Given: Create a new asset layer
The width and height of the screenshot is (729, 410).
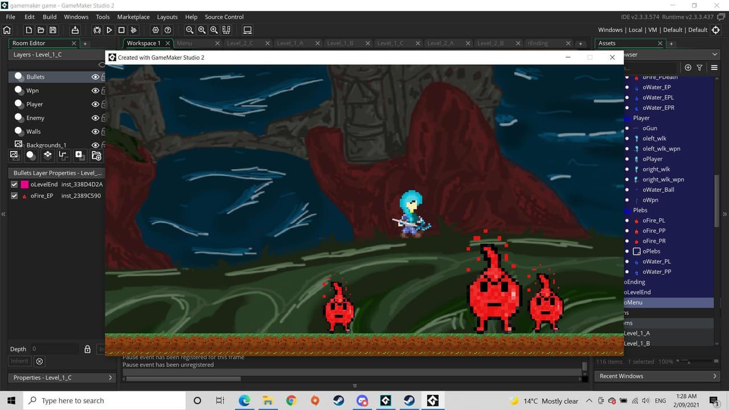Looking at the screenshot, I should [x=79, y=155].
